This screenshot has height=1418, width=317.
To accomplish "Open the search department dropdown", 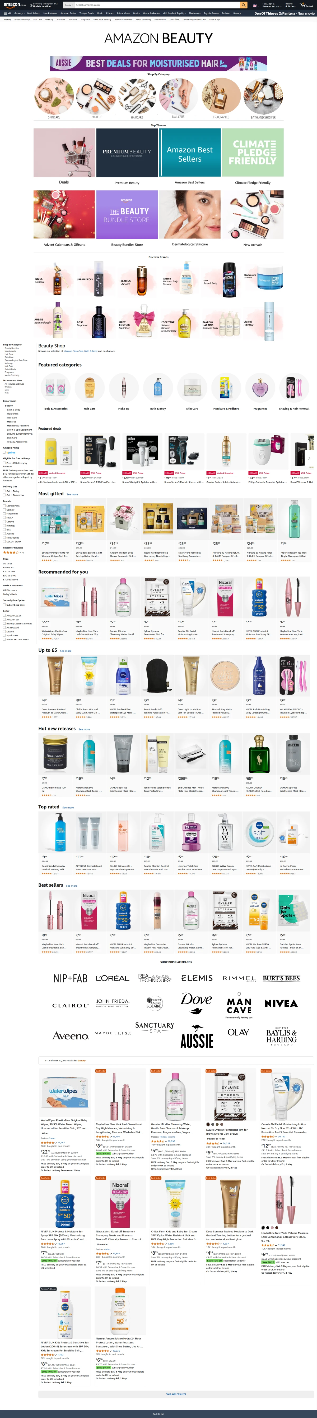I will 68,5.
